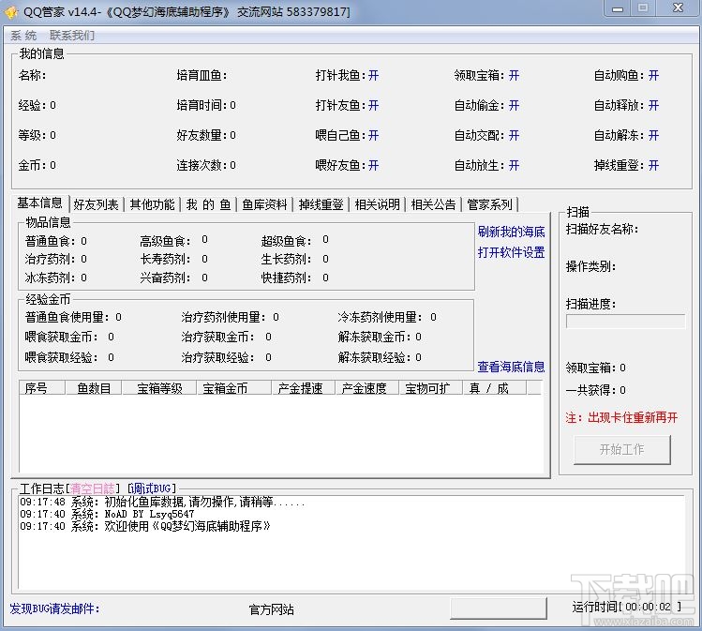
Task: Toggle 打针友鱼 switch 开
Action: pos(373,105)
